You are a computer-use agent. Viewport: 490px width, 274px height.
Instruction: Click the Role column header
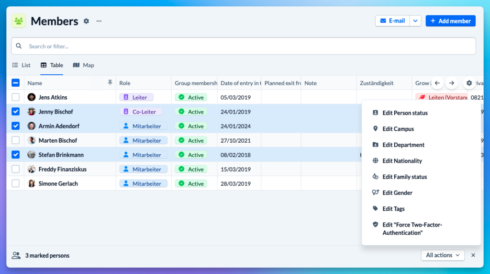[125, 83]
